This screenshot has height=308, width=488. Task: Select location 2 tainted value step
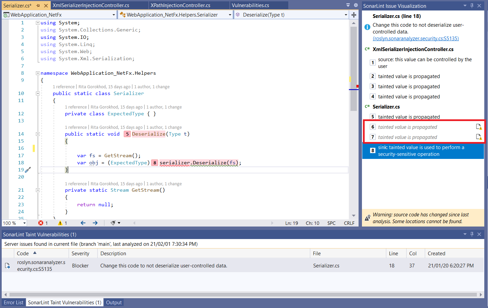[x=423, y=76]
